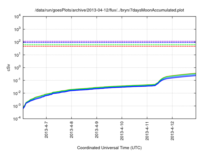This screenshot has height=151, width=216.
Task: Click the 2013-4-7 date tick label
Action: [46, 129]
